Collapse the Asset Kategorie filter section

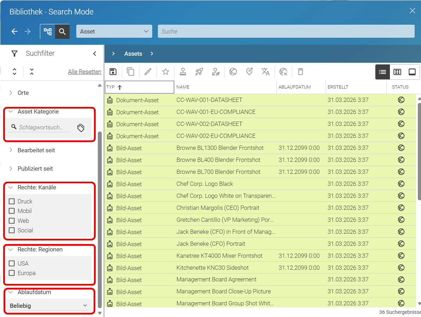[11, 111]
